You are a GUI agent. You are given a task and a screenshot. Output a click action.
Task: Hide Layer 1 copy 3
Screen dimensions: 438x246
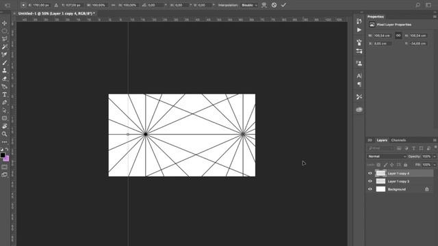pos(370,181)
